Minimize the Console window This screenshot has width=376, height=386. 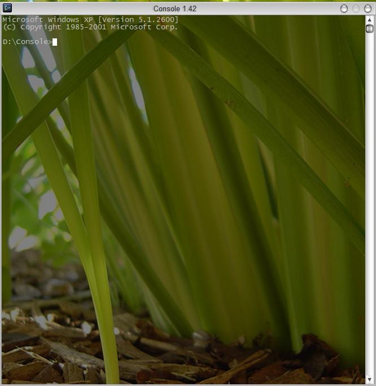(344, 8)
